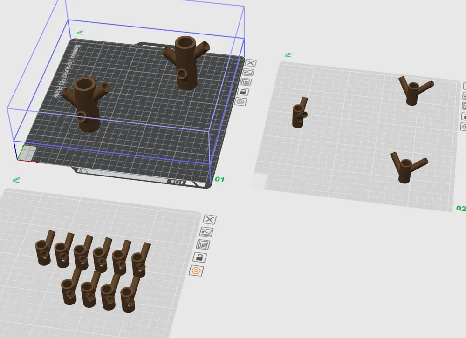Viewport: 466px width, 338px height.
Task: Click arrange icon beside the ten-connector plate
Action: (203, 245)
